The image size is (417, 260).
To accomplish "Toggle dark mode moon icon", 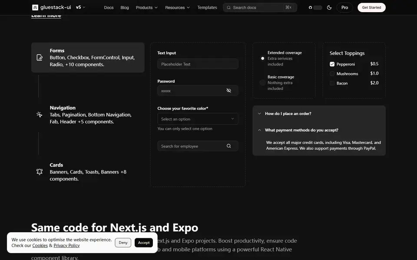I will pyautogui.click(x=329, y=7).
